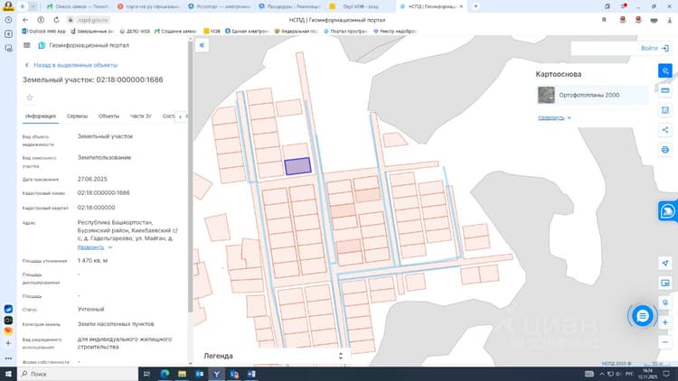Open the chat assistant round button

pos(642,316)
